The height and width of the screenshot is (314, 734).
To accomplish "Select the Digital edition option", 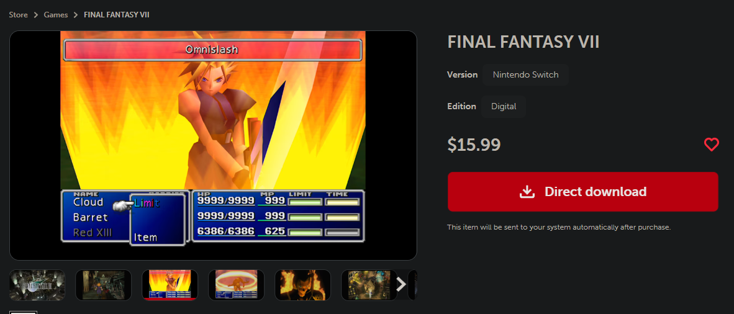I will tap(504, 106).
